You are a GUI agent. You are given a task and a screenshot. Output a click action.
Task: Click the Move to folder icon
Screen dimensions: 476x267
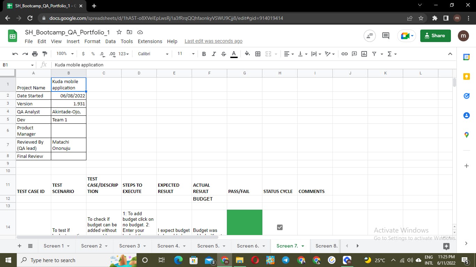tap(130, 32)
